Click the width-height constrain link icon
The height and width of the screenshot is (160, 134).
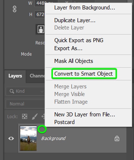coord(14,9)
